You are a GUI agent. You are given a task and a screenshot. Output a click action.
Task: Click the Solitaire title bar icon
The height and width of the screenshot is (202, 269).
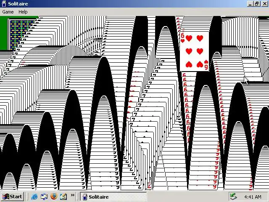pos(4,4)
